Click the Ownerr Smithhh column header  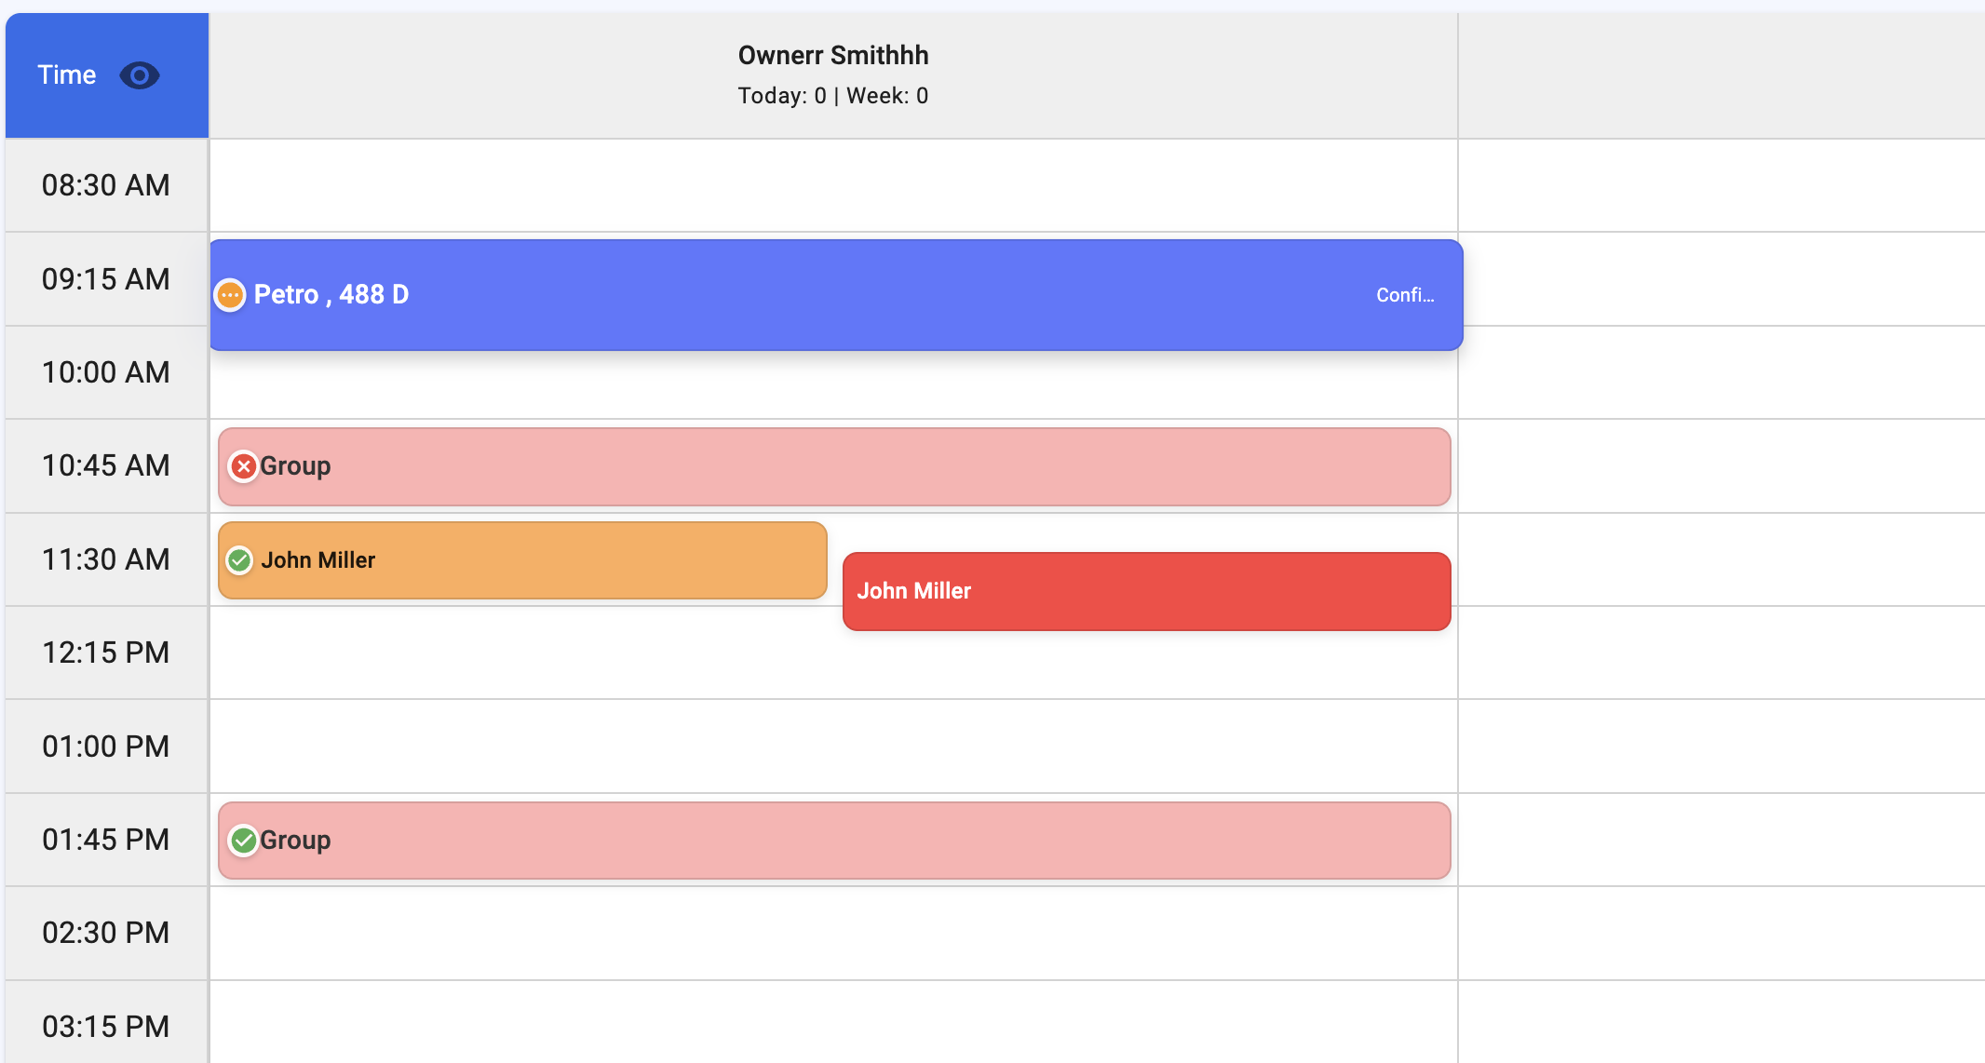[833, 56]
